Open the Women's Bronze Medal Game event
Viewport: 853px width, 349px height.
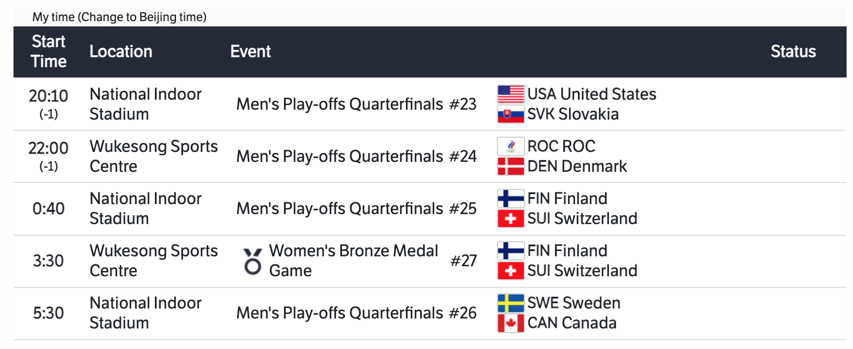(354, 261)
